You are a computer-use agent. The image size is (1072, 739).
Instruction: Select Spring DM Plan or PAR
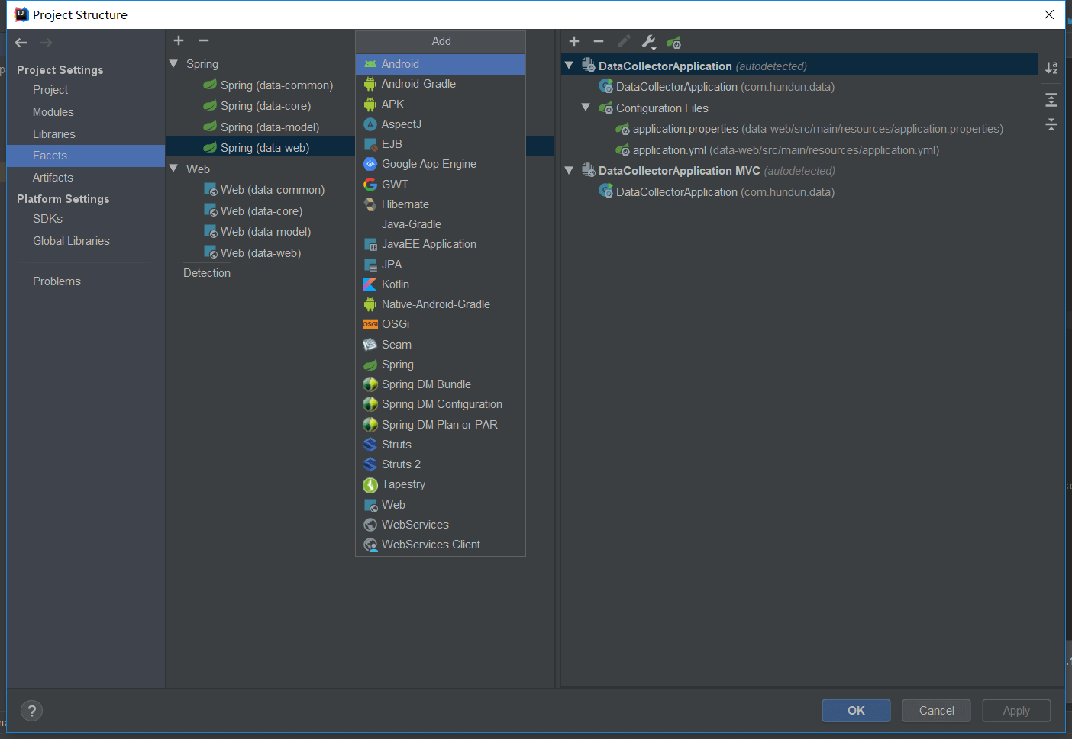tap(440, 425)
